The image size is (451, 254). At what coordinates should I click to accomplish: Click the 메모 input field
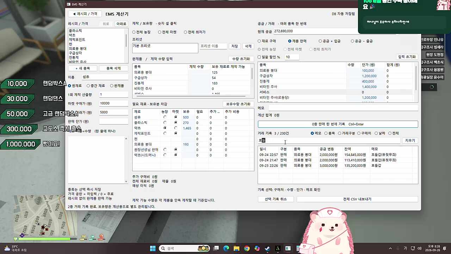[343, 108]
